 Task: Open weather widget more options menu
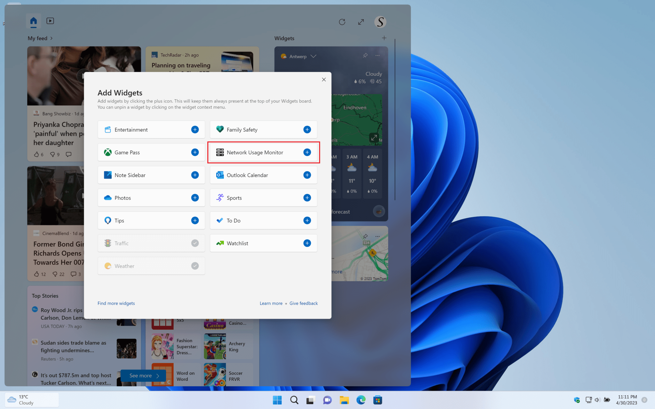point(377,56)
